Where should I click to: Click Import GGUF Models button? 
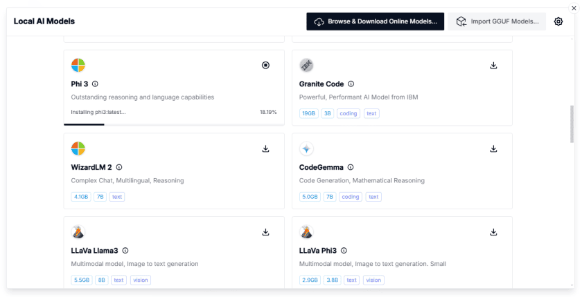[x=497, y=21]
